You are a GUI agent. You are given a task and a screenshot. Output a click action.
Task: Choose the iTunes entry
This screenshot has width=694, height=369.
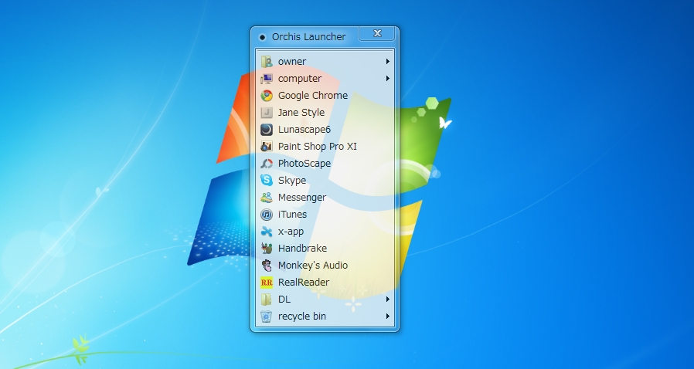pyautogui.click(x=325, y=215)
